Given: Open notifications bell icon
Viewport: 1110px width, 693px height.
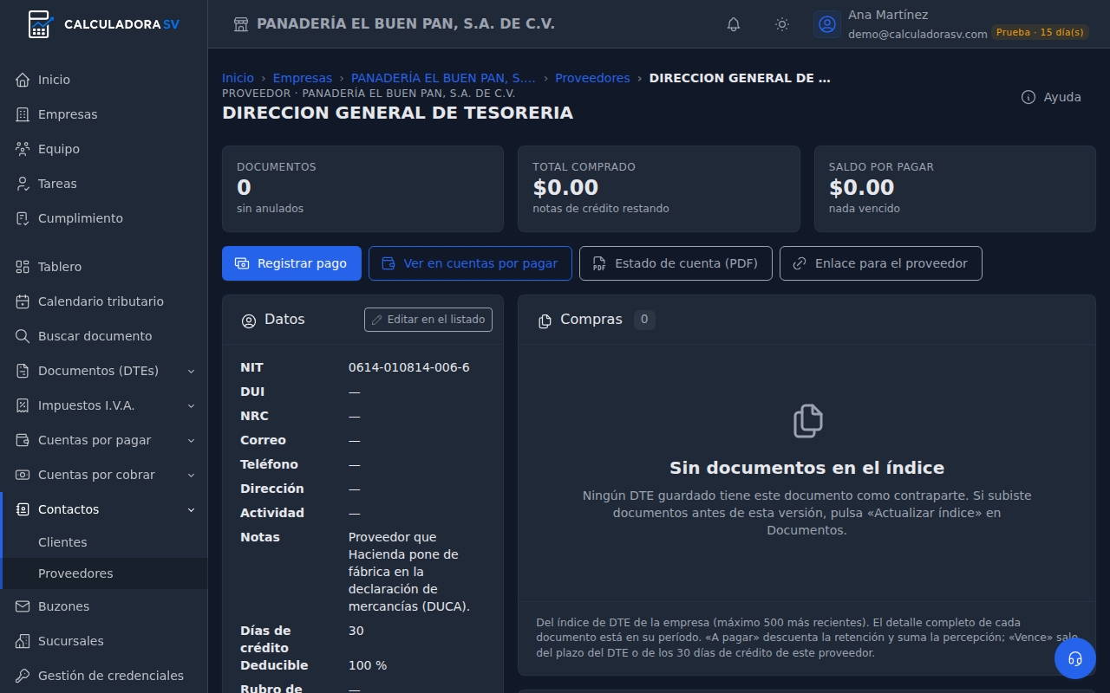Looking at the screenshot, I should (x=734, y=24).
